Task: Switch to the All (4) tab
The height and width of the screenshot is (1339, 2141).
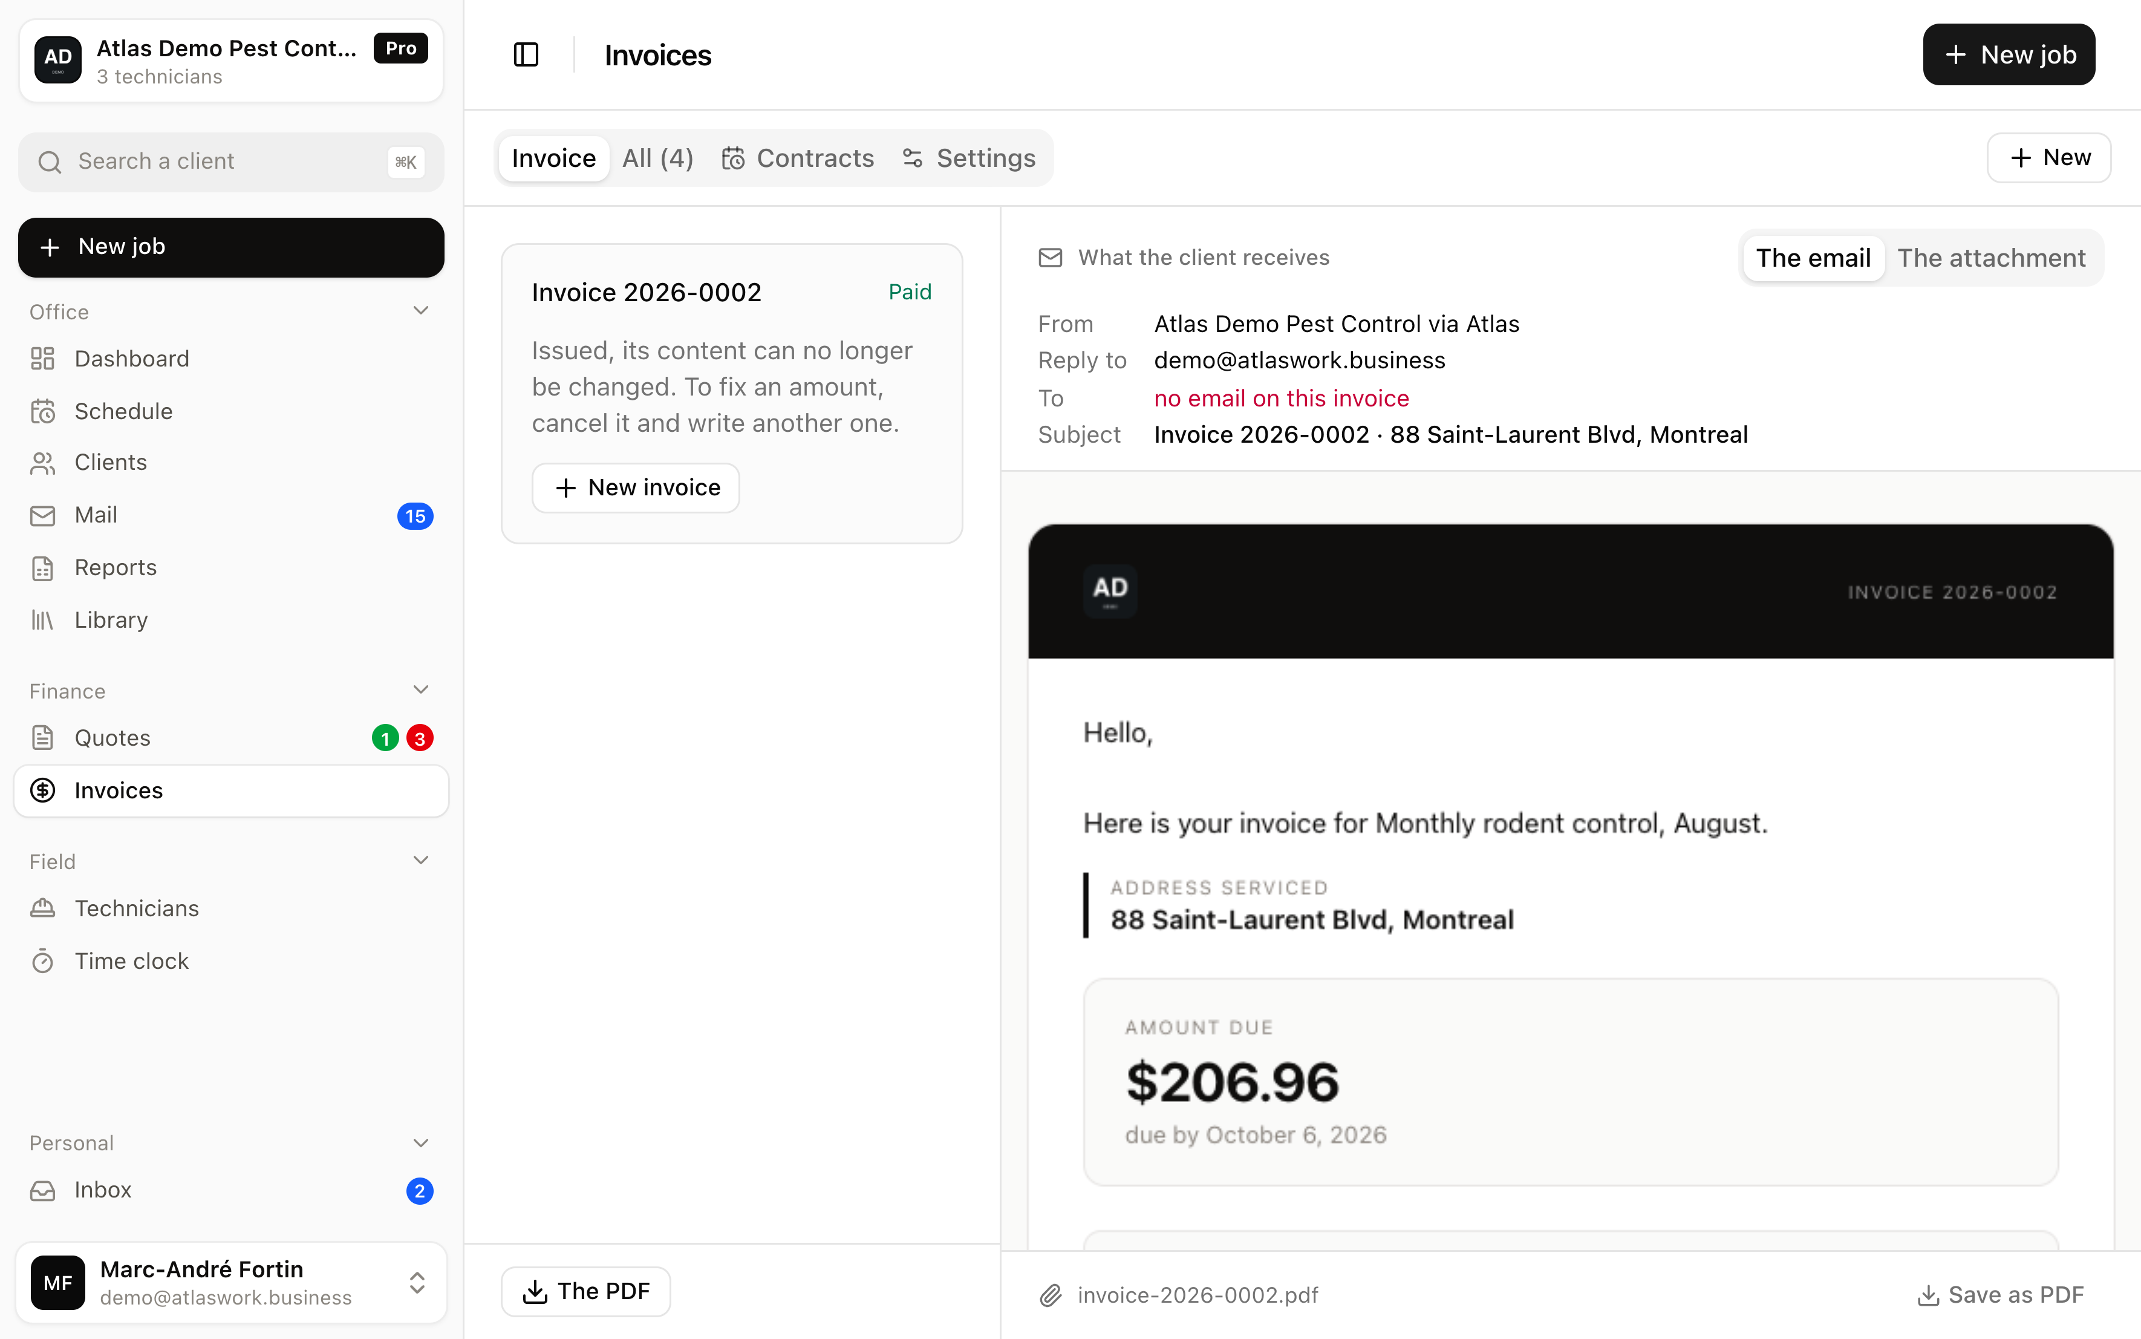Action: (658, 158)
